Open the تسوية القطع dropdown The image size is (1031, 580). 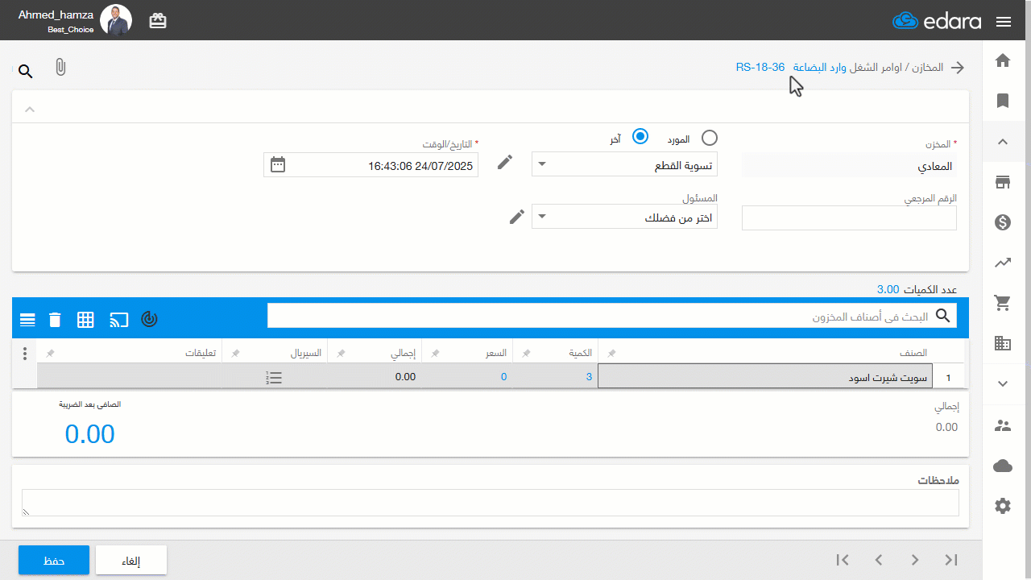tap(624, 164)
